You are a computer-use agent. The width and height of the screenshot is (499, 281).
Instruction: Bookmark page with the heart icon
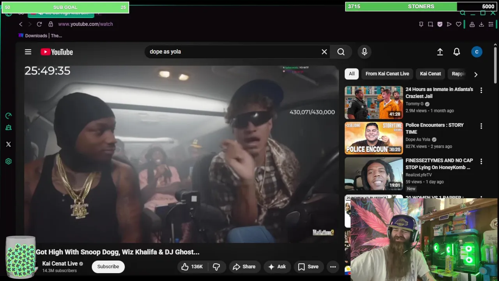coord(458,24)
